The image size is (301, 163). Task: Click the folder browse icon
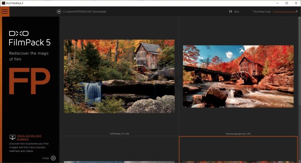click(x=59, y=12)
